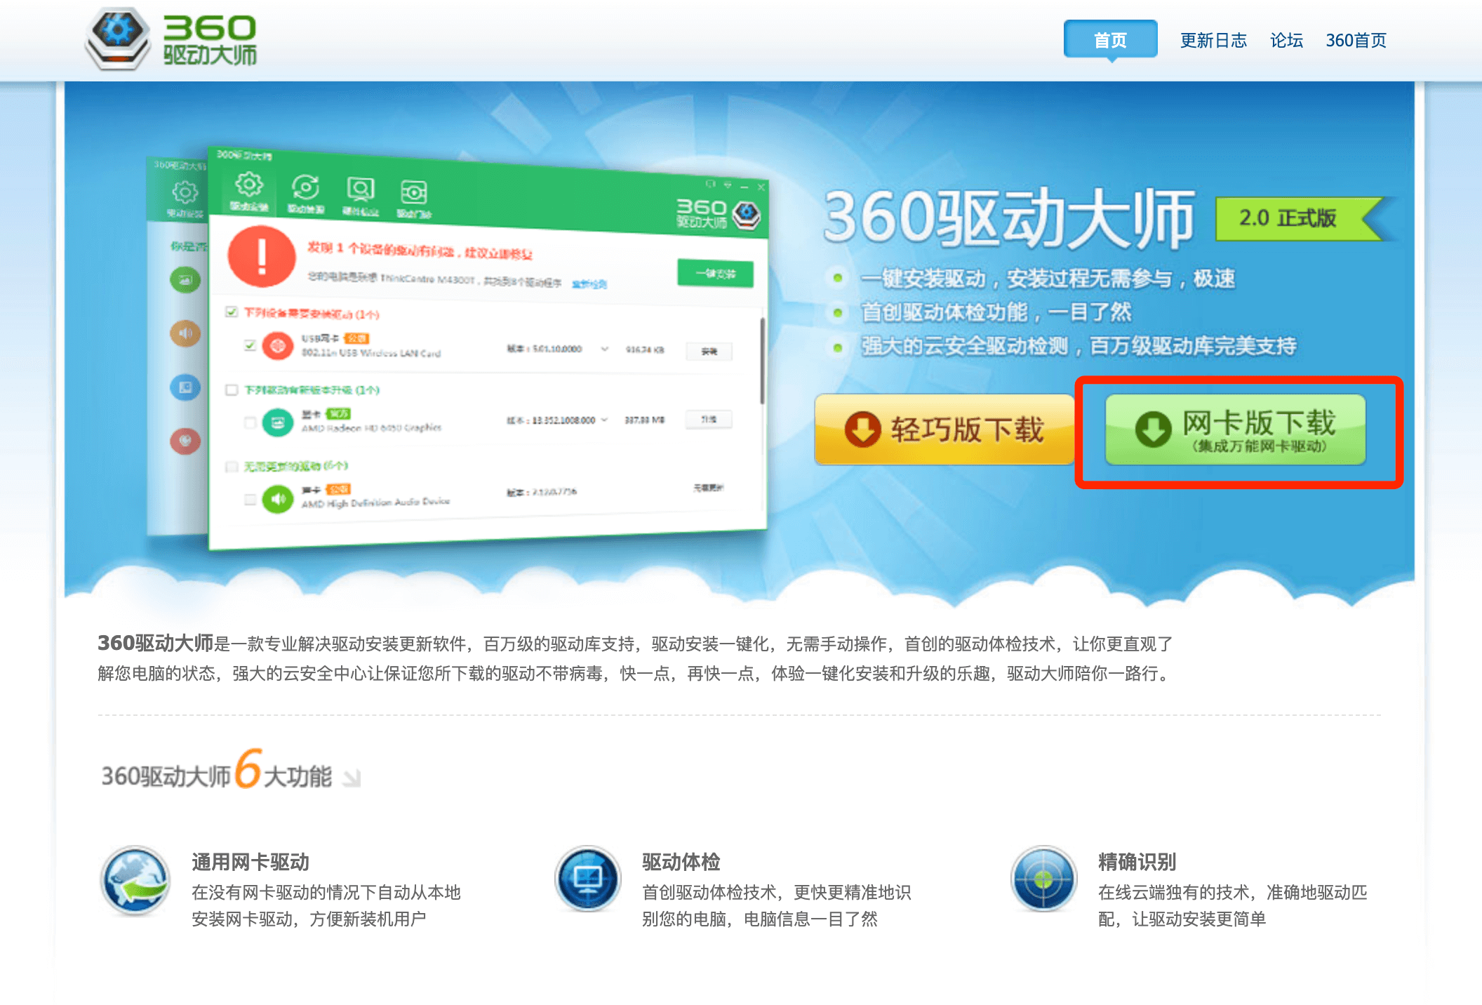Click the blue re-detect link after ThinkCentre text

pyautogui.click(x=589, y=284)
